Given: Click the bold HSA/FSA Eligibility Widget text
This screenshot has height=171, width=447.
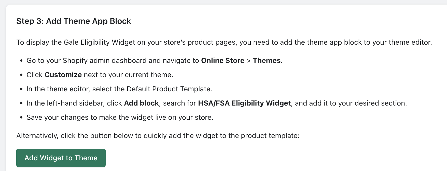Looking at the screenshot, I should 244,103.
